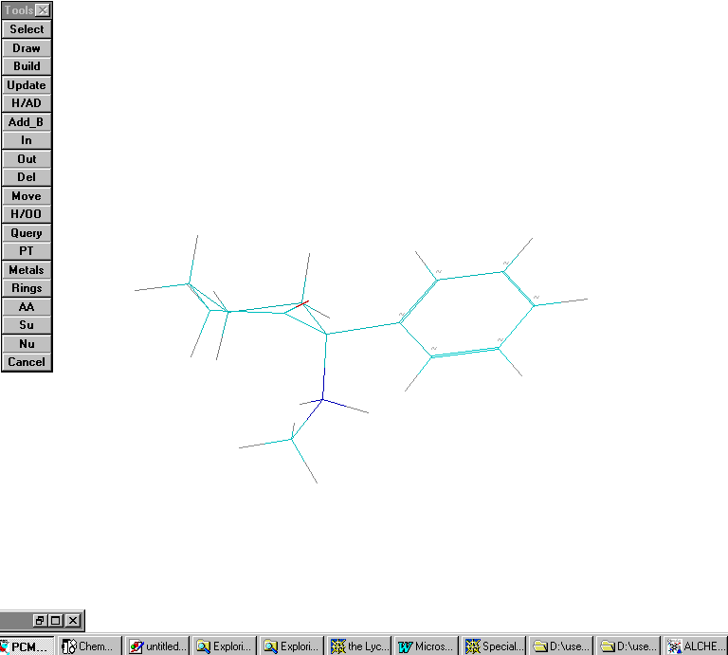Toggle the H/OO option
This screenshot has width=728, height=655.
tap(27, 214)
